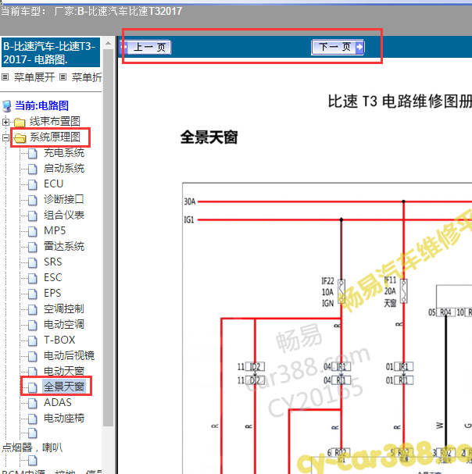Open the 充电系统 diagram
This screenshot has height=474, width=472.
click(x=64, y=153)
